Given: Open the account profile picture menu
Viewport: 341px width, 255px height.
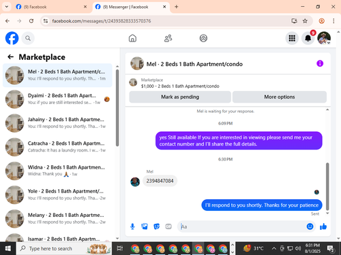Looking at the screenshot, I should (x=324, y=38).
